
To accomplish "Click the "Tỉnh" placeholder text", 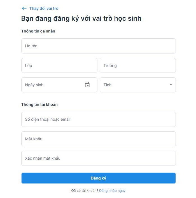I will point(108,85).
